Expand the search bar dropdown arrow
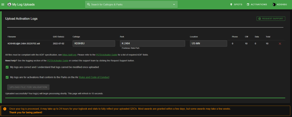Viewport: 292px width, 117px height. click(174, 5)
